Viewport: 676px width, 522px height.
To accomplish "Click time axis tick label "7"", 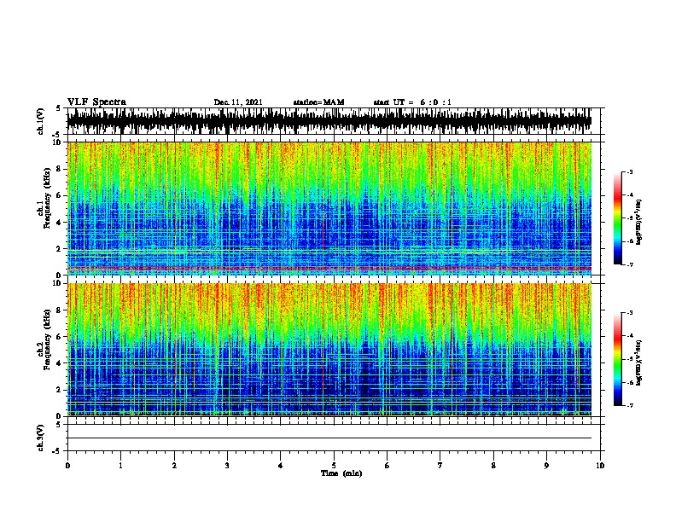I will click(x=440, y=465).
